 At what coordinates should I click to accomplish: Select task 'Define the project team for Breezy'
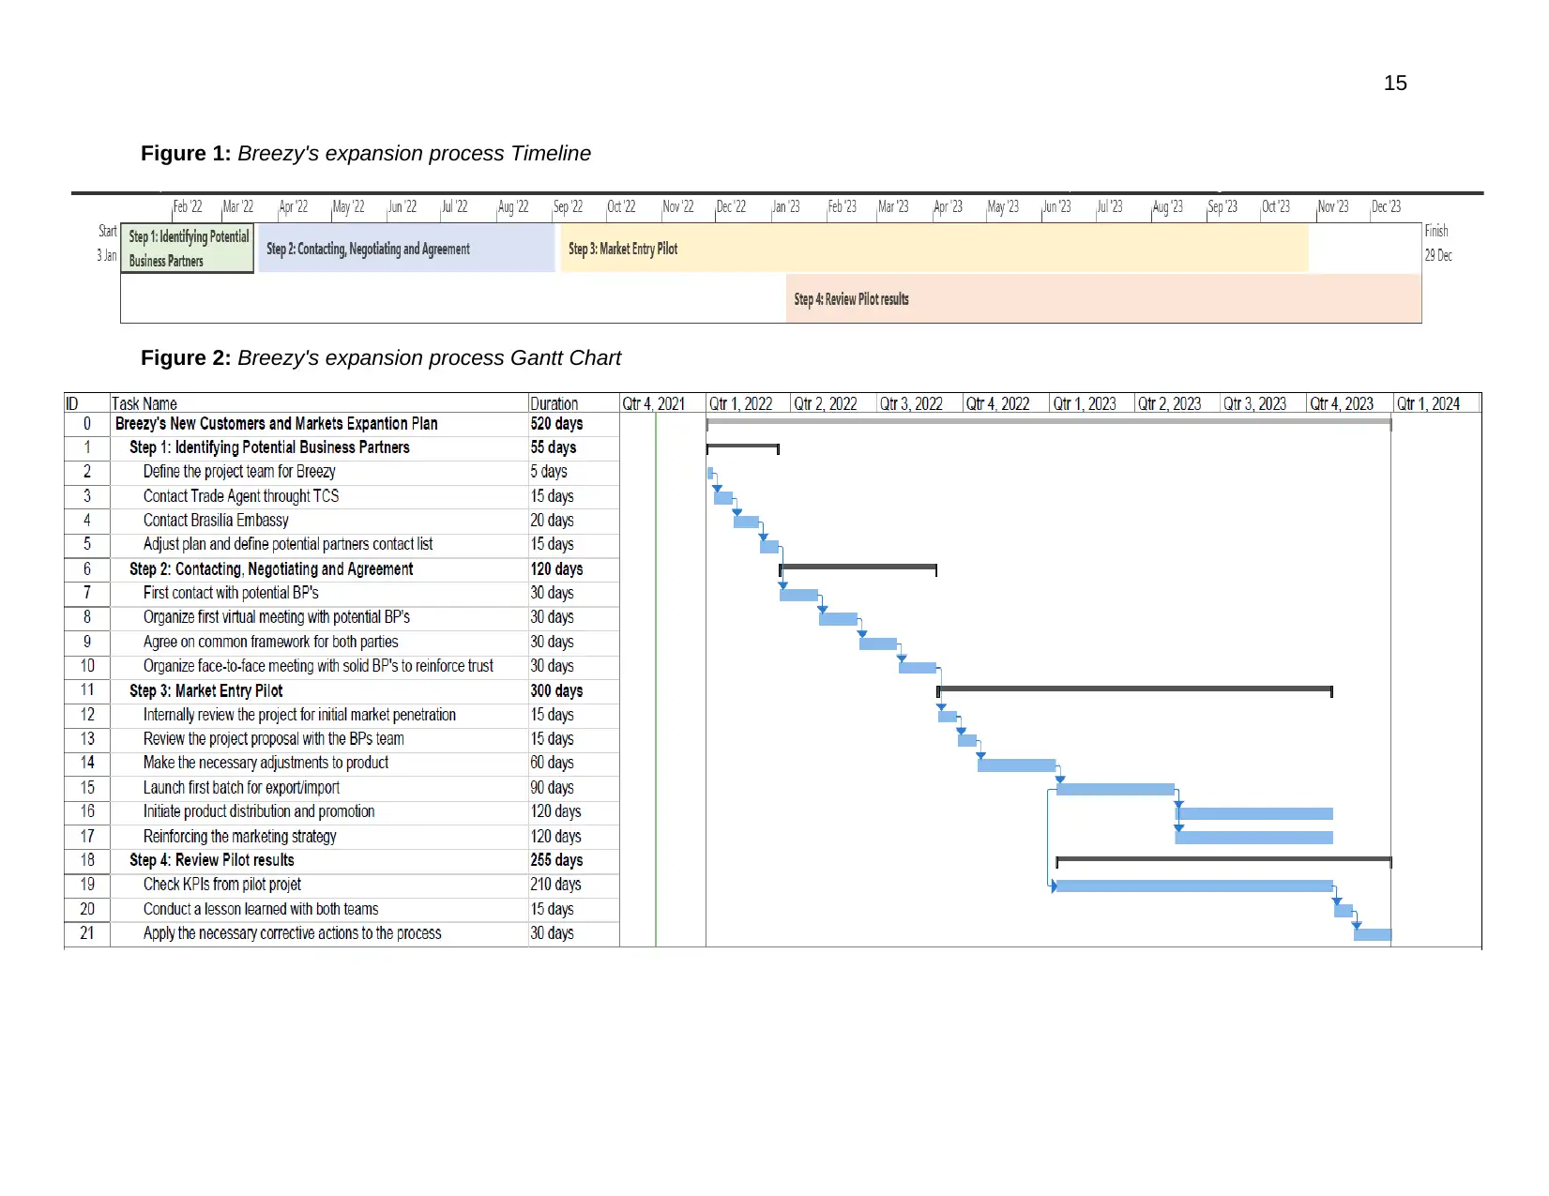(x=239, y=472)
